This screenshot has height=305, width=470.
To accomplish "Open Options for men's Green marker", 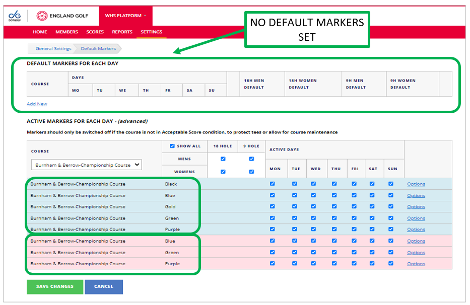I will (416, 218).
